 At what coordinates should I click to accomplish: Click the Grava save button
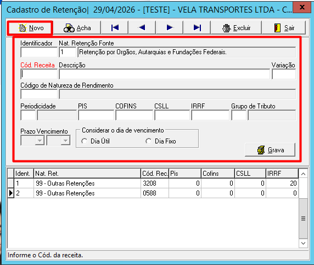pos(270,150)
